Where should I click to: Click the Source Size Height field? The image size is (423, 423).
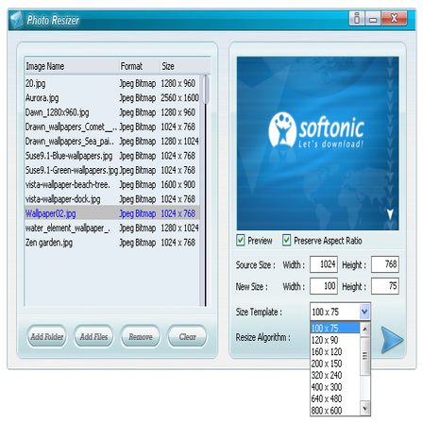pos(385,264)
